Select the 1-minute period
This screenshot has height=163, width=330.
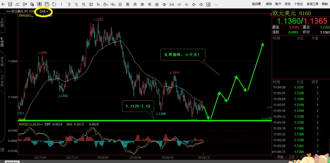pyautogui.click(x=61, y=4)
